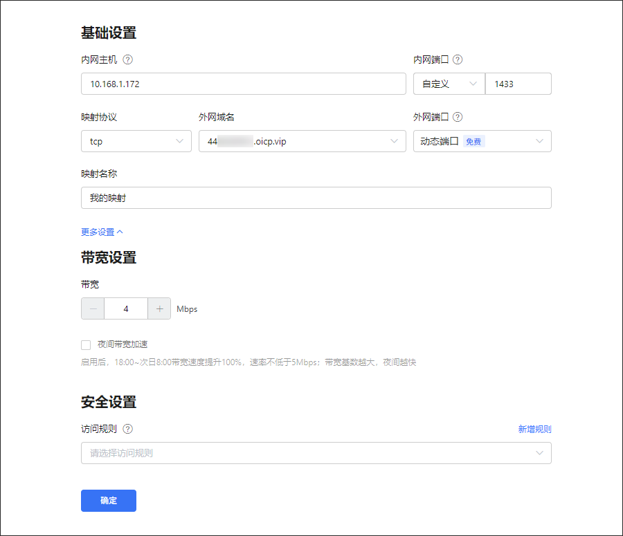The width and height of the screenshot is (623, 536).
Task: Expand the 动态端口 外网端口 dropdown
Action: [x=482, y=141]
